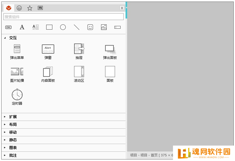Switch to the smiley icons tab
Screen dimensions: 235x161
pyautogui.click(x=19, y=8)
